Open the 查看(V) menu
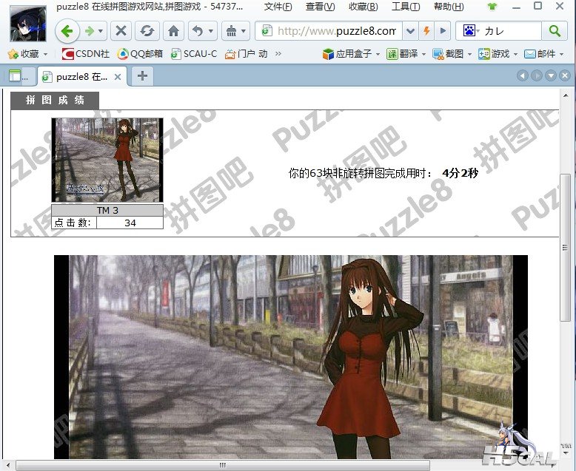Image resolution: width=576 pixels, height=471 pixels. (320, 7)
